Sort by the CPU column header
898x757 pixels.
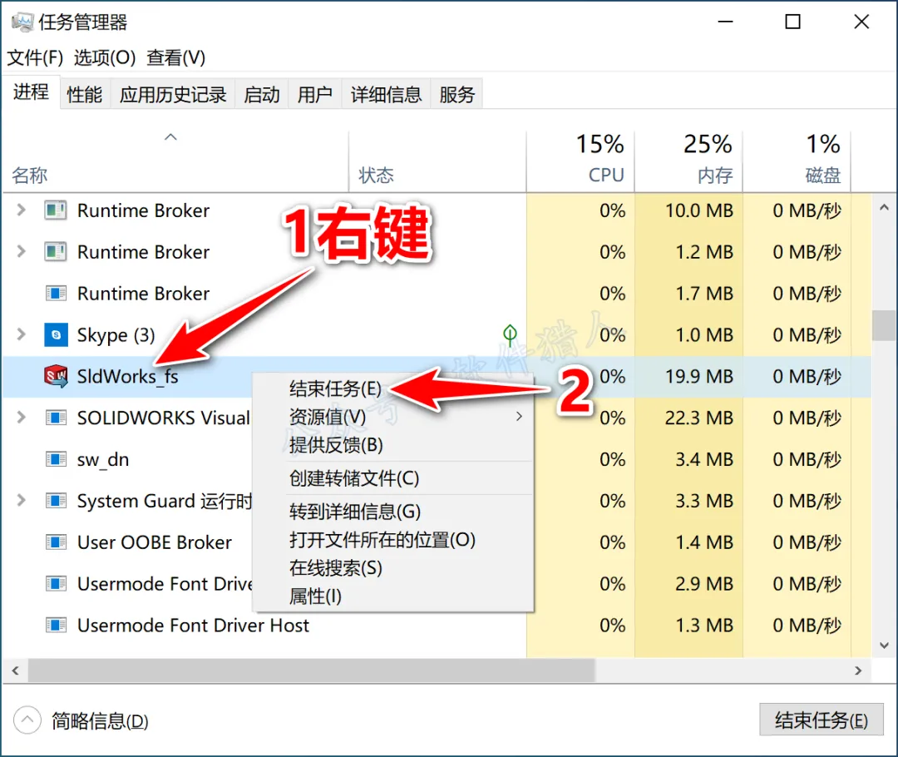coord(580,162)
